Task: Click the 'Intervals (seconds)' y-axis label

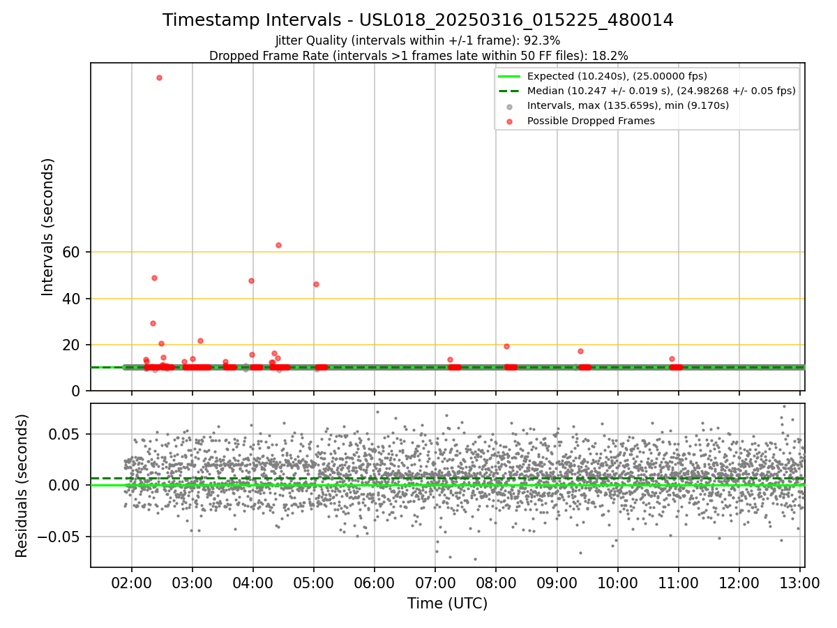Action: pyautogui.click(x=47, y=227)
